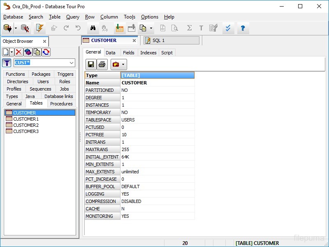Delete object with red X icon
The width and height of the screenshot is (329, 247).
click(19, 52)
